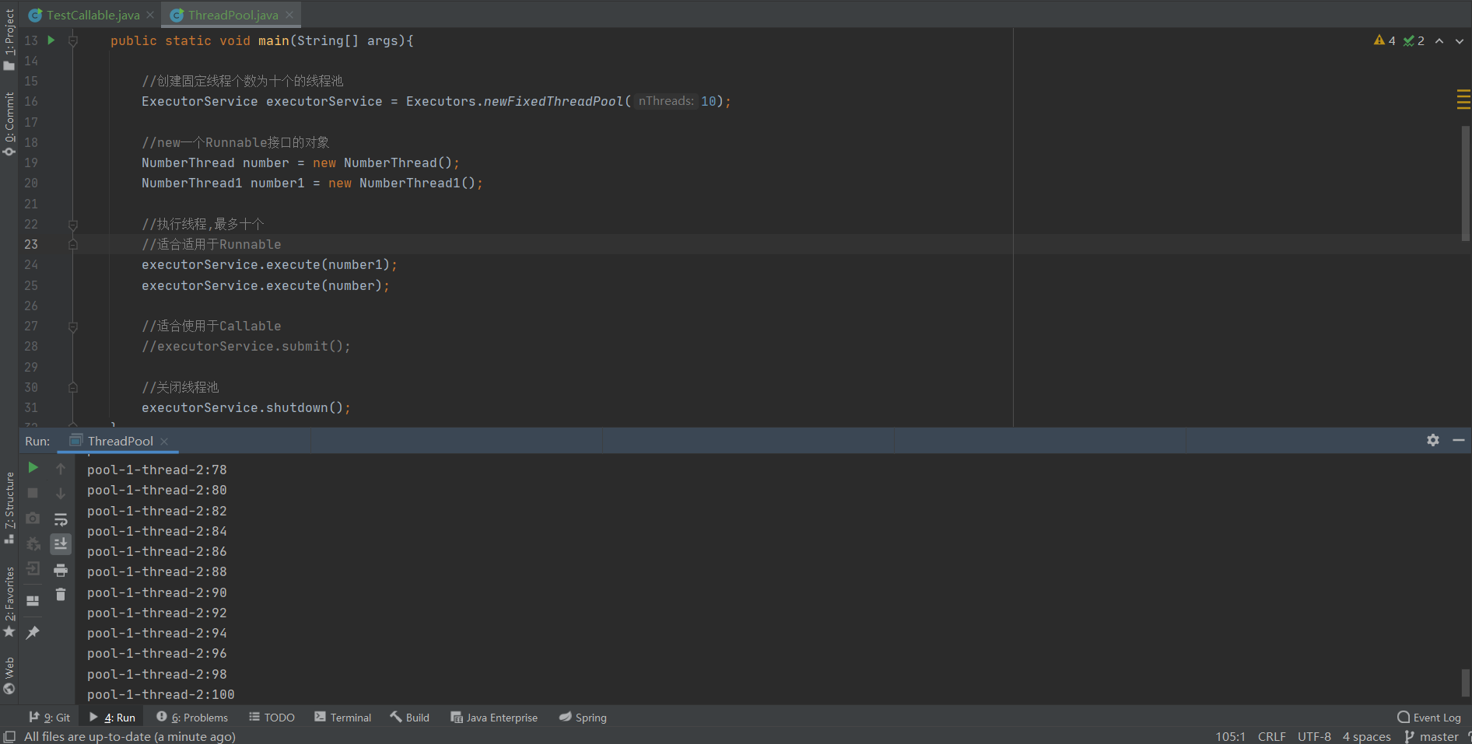The image size is (1472, 744).
Task: Click status text All files are up-to-date
Action: tap(130, 736)
